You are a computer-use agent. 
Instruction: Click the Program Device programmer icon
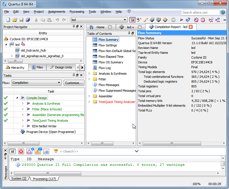(23, 132)
